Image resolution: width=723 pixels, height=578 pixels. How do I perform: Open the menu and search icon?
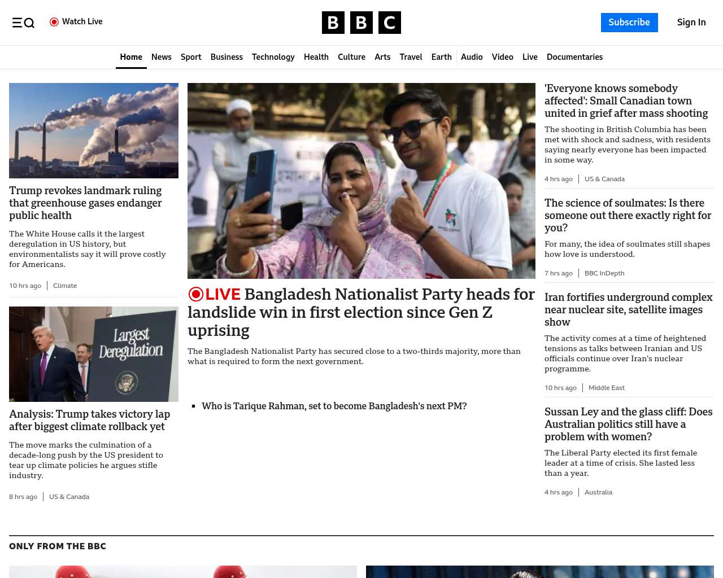tap(23, 23)
